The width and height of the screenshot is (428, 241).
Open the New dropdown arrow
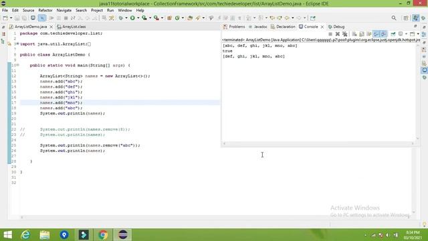tap(11, 18)
